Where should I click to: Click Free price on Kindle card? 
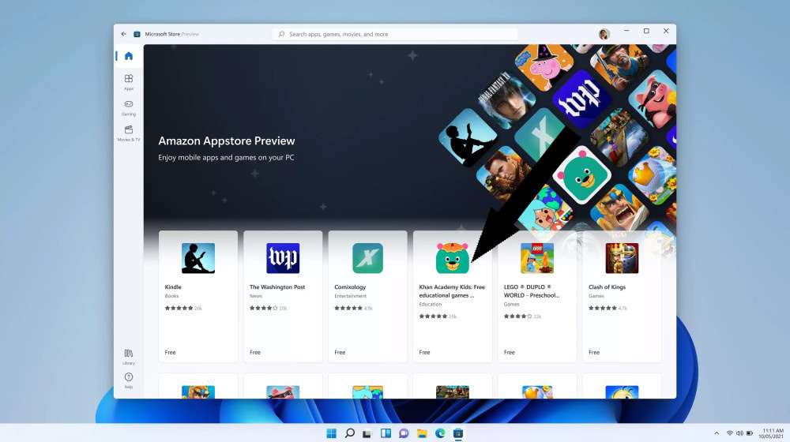tap(171, 352)
